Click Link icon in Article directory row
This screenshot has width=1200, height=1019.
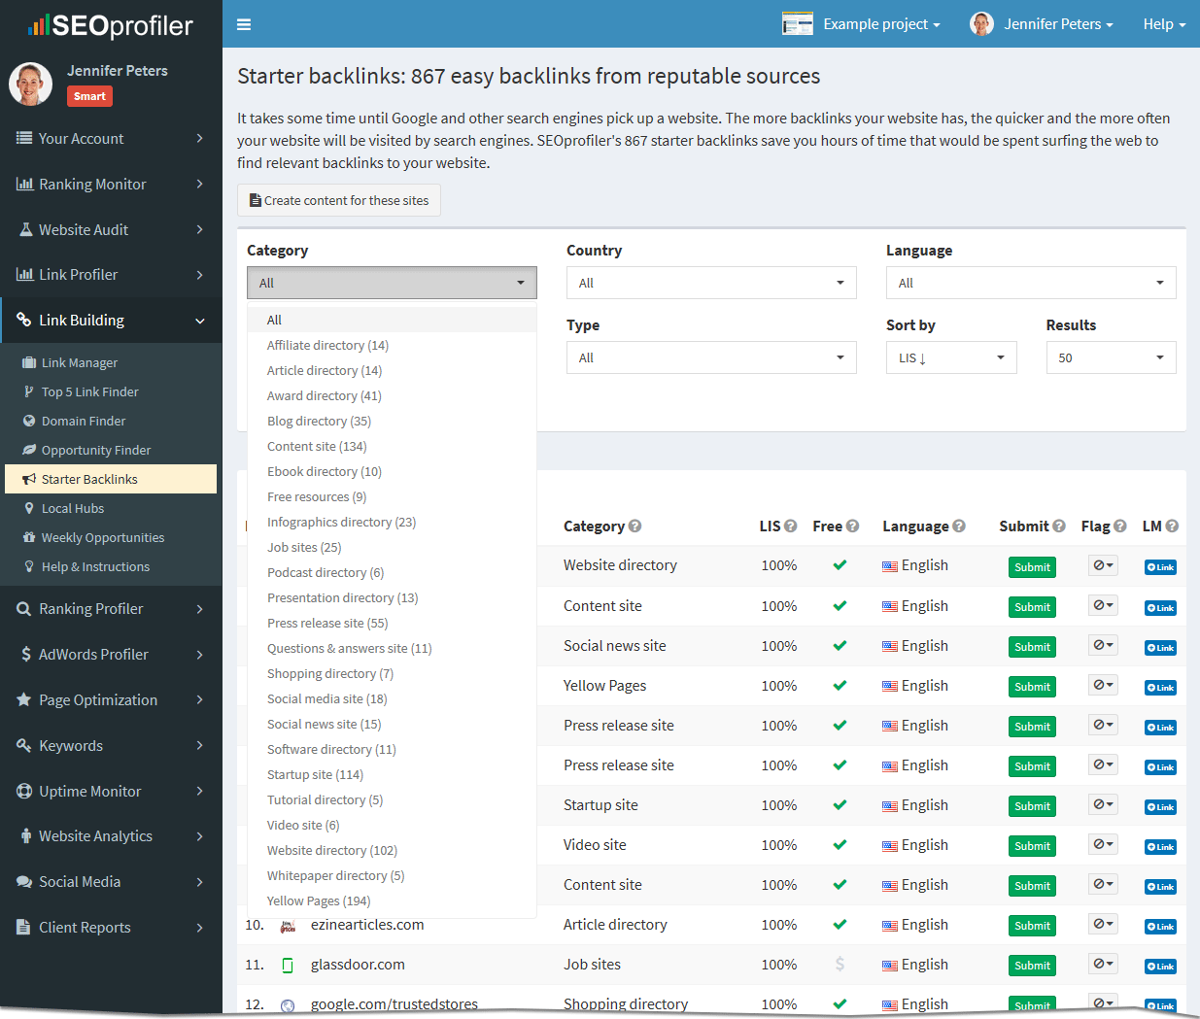click(1160, 927)
